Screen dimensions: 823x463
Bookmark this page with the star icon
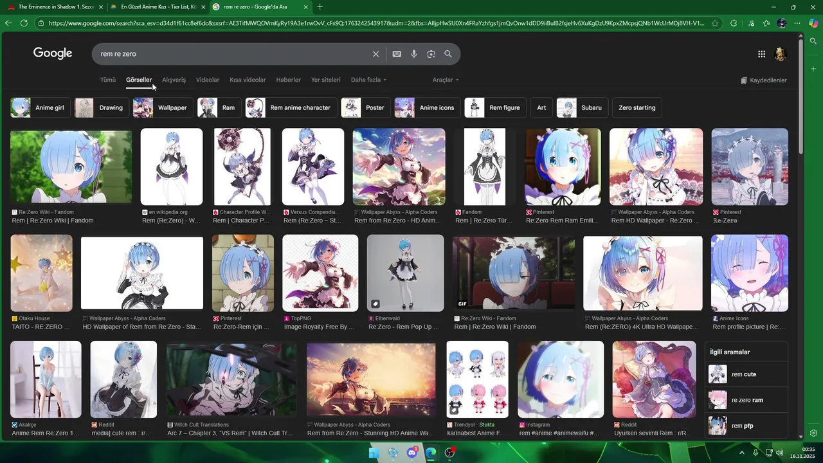click(x=715, y=23)
